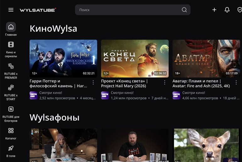Open the Wylsaфоны section heading
Viewport: 242px width, 162px height.
(54, 118)
